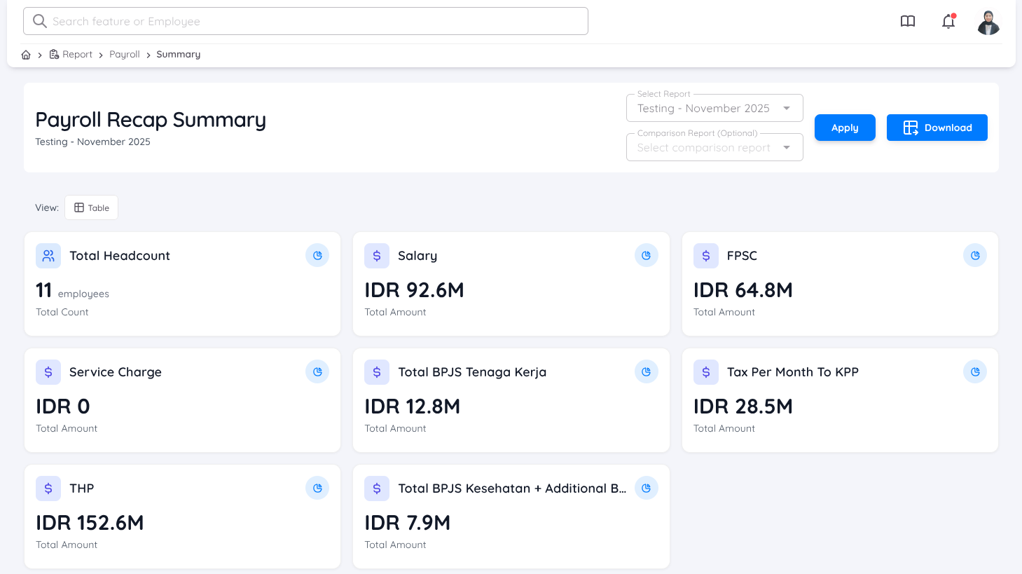Image resolution: width=1022 pixels, height=574 pixels.
Task: Toggle the Table view option
Action: click(x=91, y=207)
